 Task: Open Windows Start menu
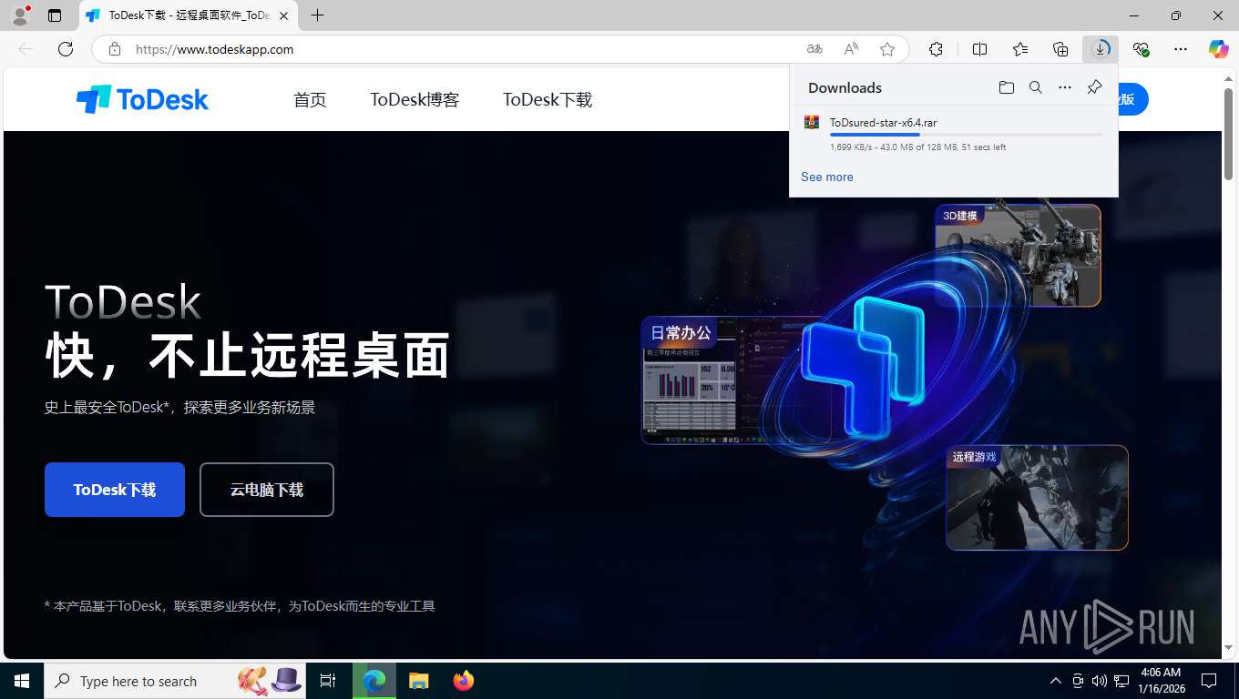[22, 681]
